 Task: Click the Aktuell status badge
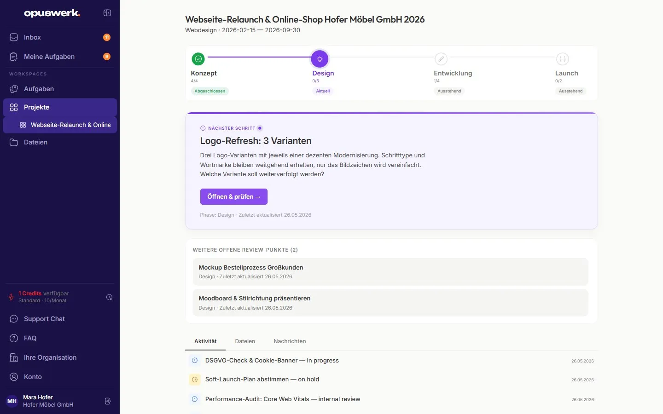click(x=323, y=91)
